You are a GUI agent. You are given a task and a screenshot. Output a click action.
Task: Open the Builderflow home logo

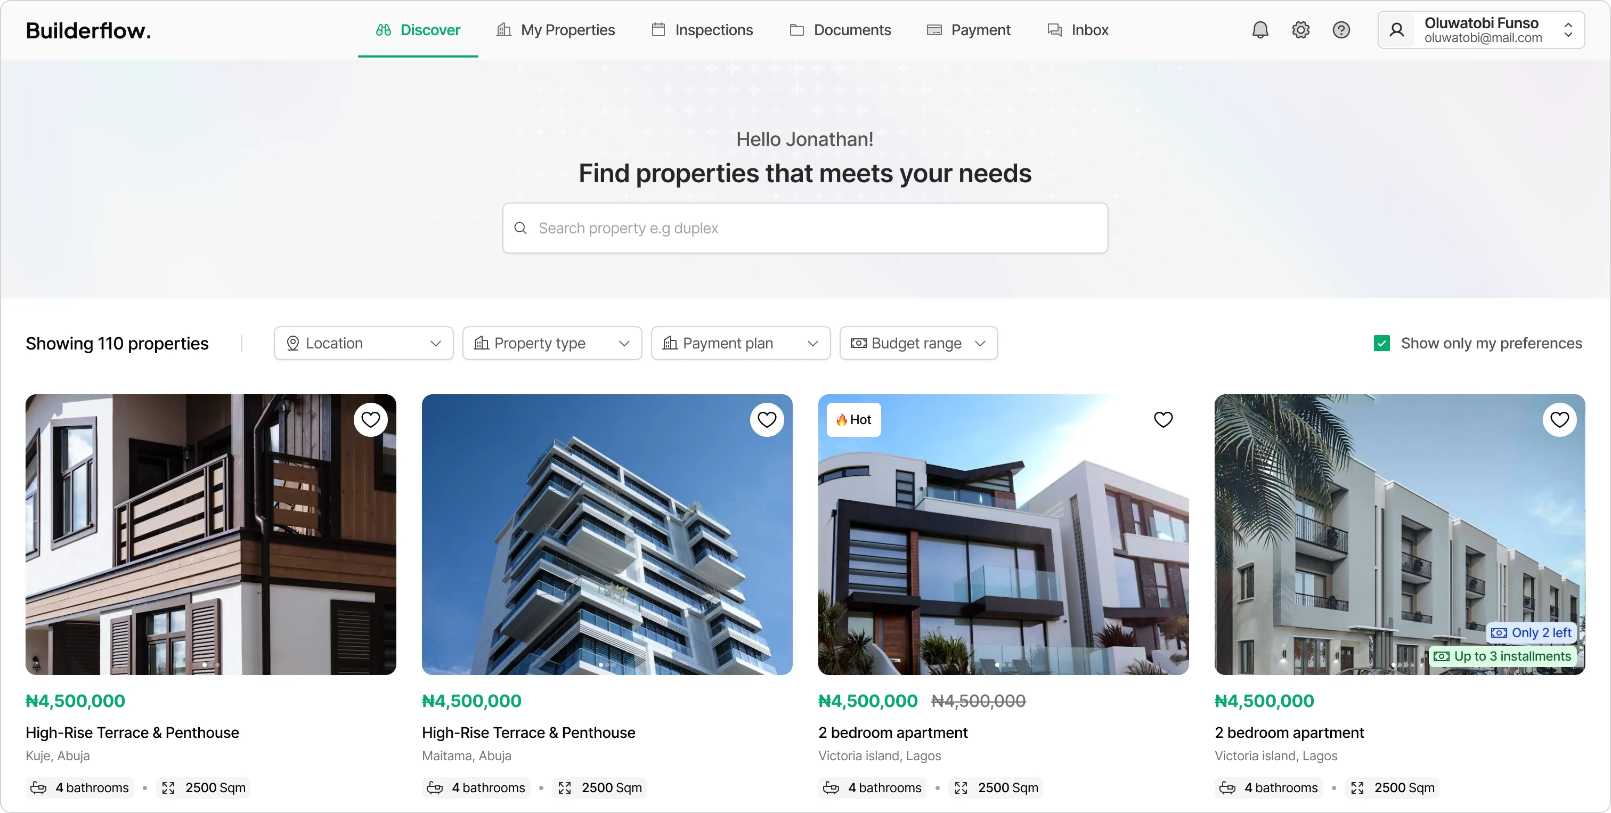click(x=88, y=30)
